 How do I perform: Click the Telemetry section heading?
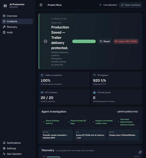point(48,150)
